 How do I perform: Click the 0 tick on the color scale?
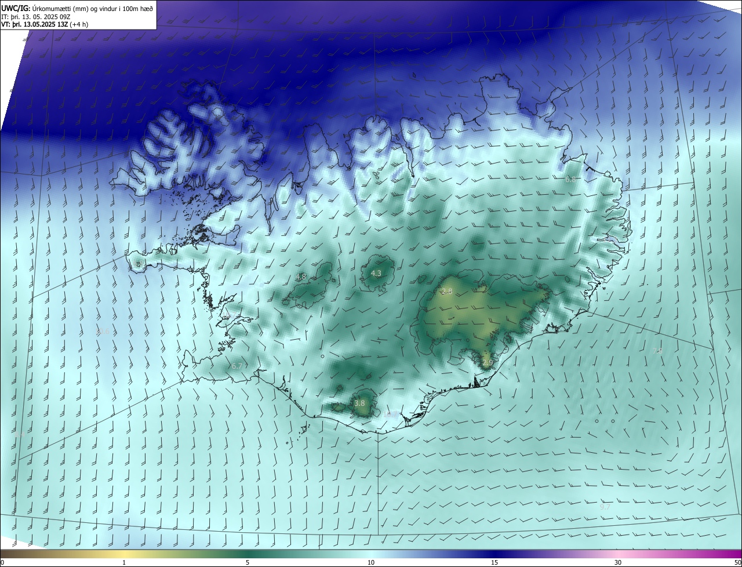tap(2, 562)
